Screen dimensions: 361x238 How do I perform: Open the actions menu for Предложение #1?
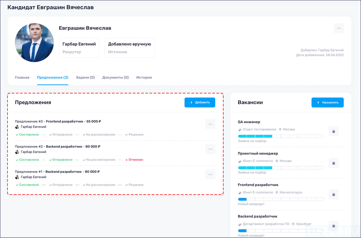click(210, 174)
